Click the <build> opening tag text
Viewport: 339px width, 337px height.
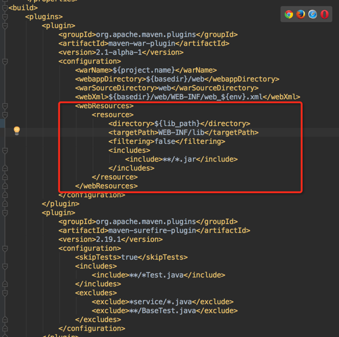tap(23, 8)
